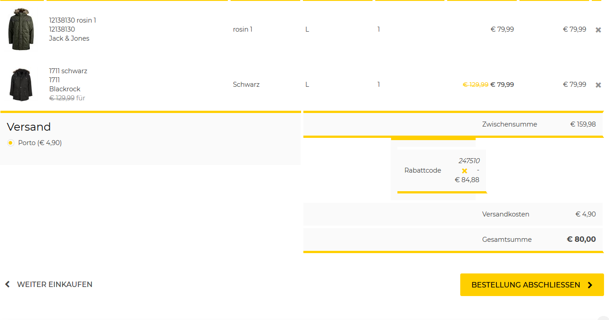This screenshot has height=320, width=609.
Task: Click the Gesamtsumme € 80,00 total amount
Action: click(x=581, y=240)
